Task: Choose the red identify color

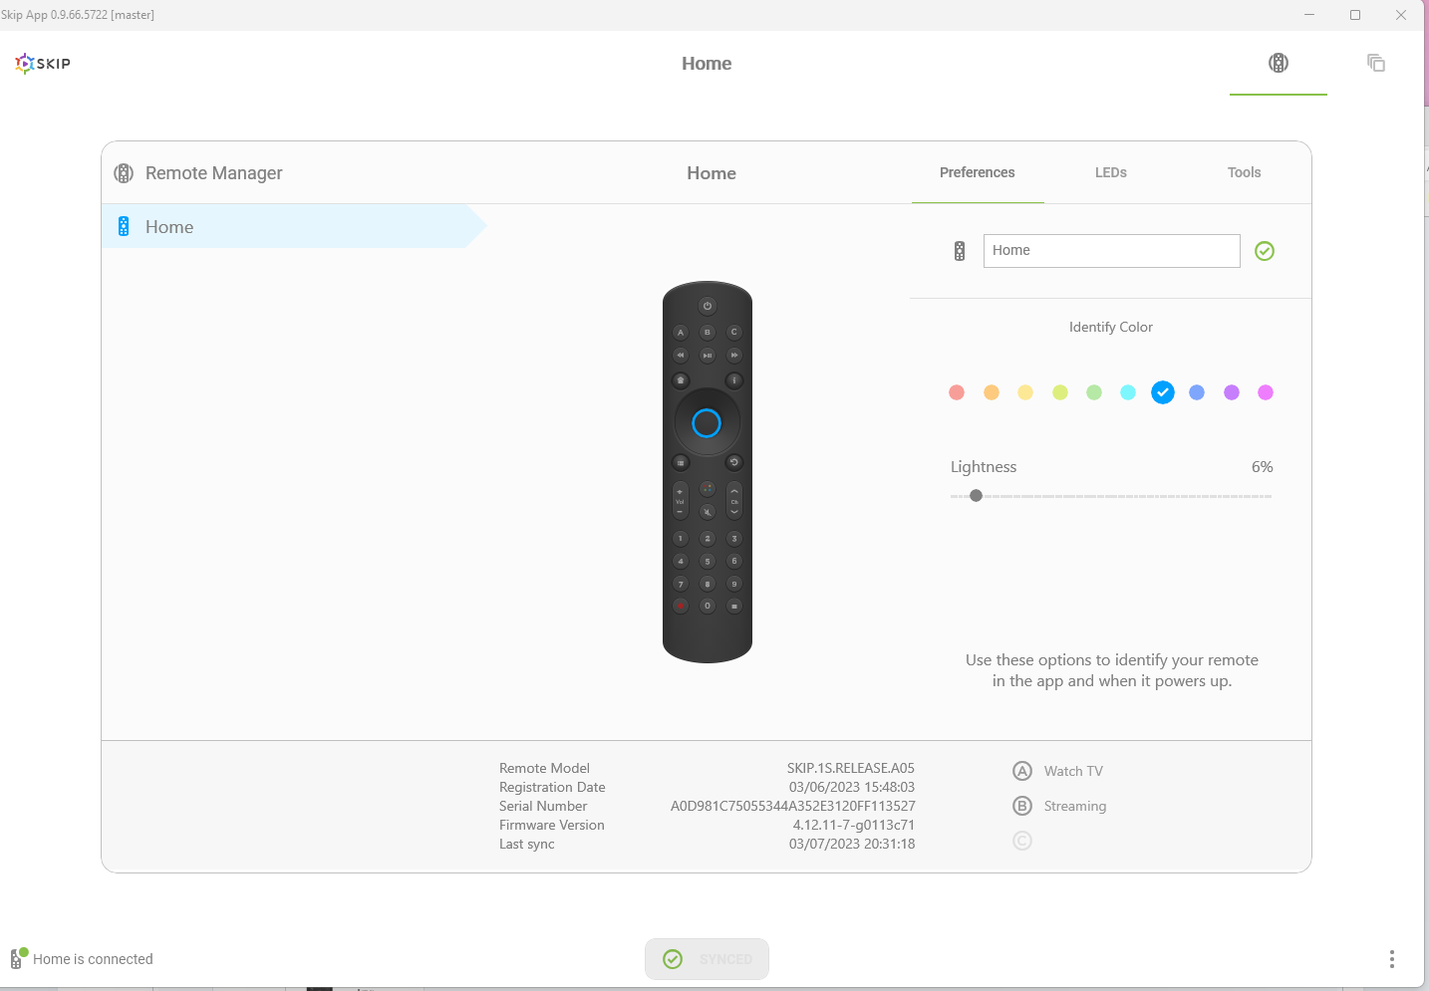Action: (x=957, y=392)
